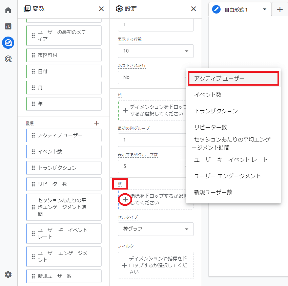Open the Reports bar chart icon

tap(8, 26)
